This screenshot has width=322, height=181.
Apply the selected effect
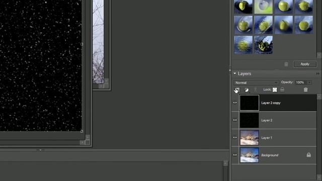[x=305, y=64]
